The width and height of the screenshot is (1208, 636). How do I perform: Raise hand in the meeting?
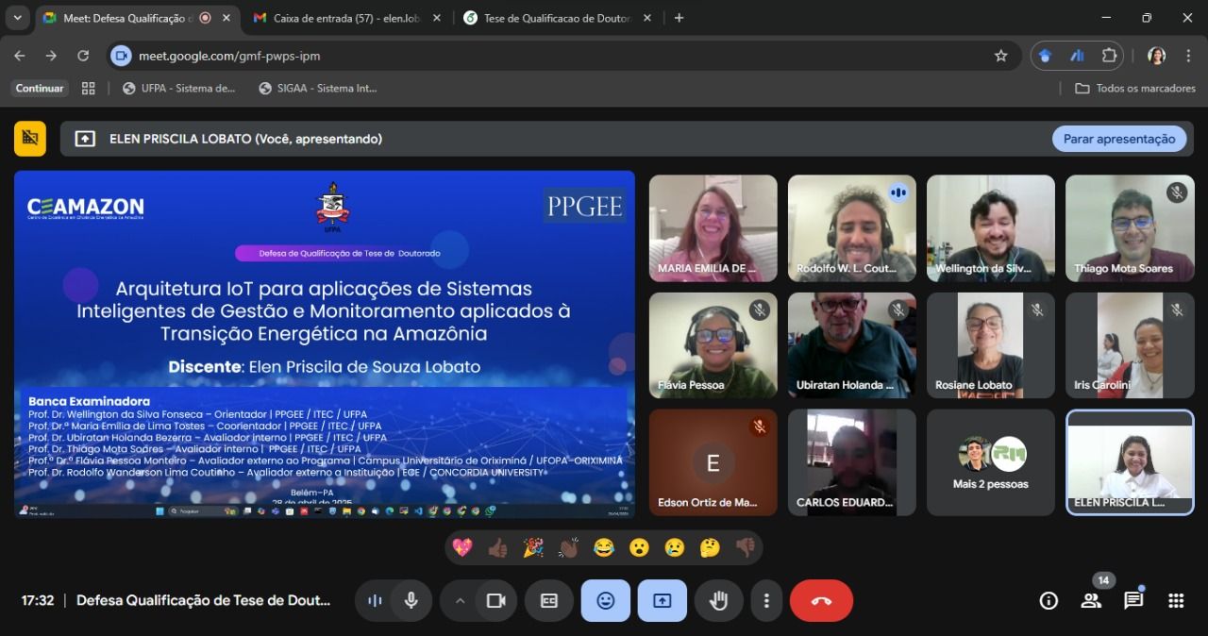[x=719, y=601]
